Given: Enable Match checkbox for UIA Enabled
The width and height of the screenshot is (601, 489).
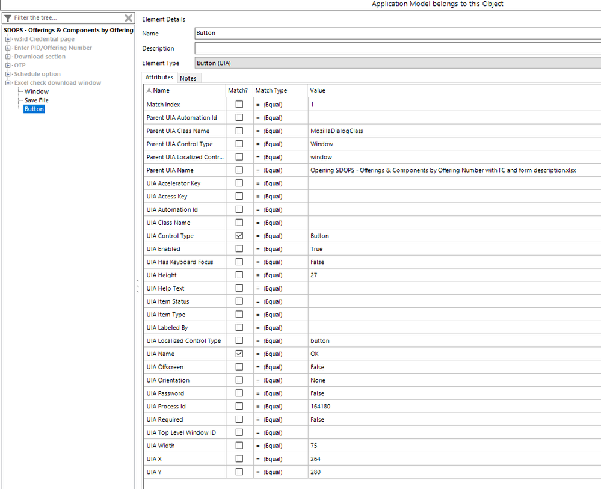Looking at the screenshot, I should (x=239, y=249).
